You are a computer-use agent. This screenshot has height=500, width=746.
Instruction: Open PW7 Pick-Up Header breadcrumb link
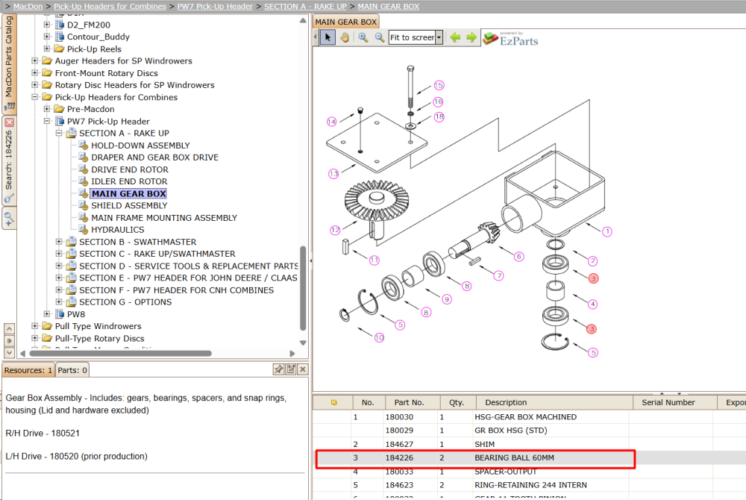[x=215, y=6]
